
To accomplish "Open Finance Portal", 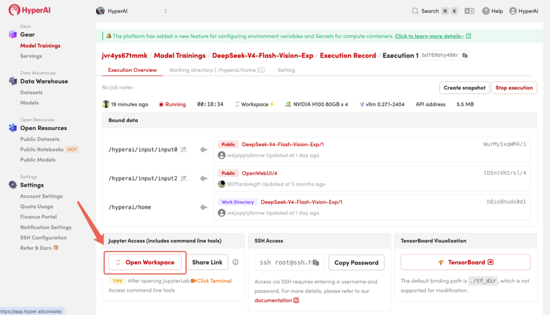I will tap(38, 217).
